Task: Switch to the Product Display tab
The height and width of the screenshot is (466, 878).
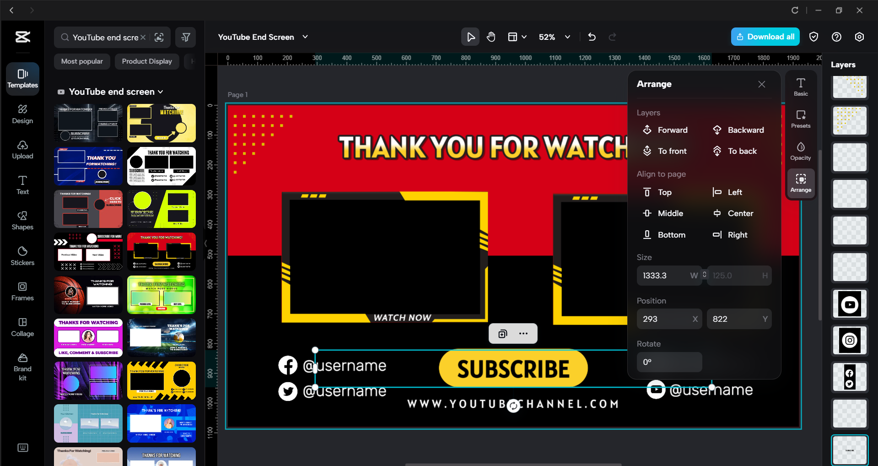Action: (146, 61)
